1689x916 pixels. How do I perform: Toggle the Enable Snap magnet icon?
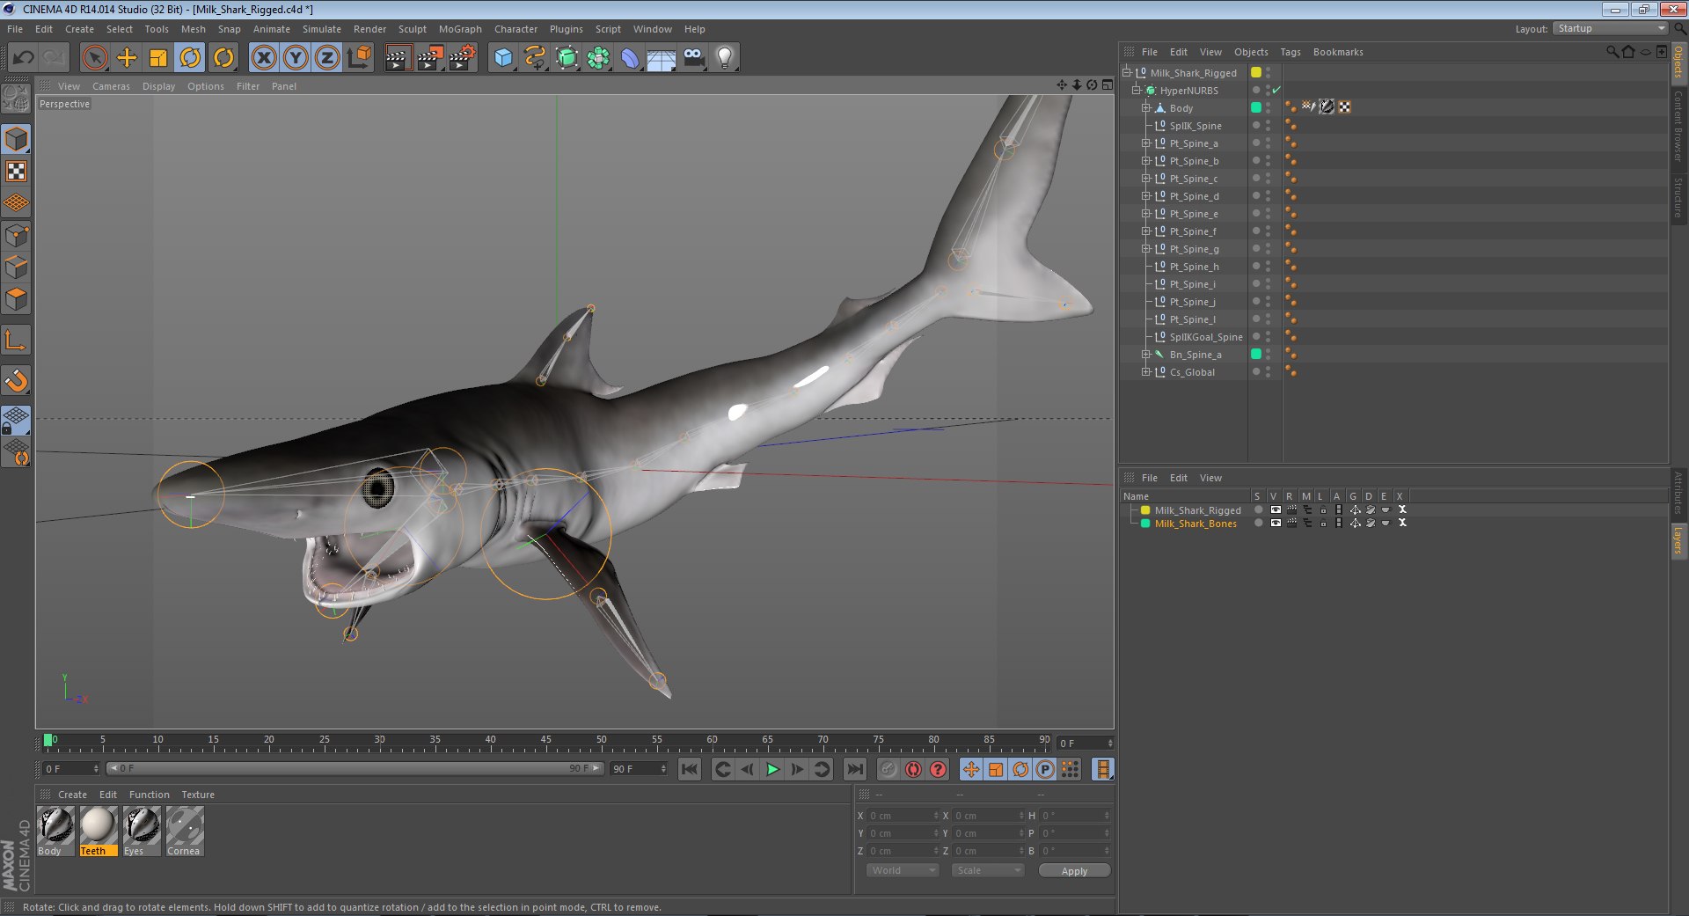17,380
